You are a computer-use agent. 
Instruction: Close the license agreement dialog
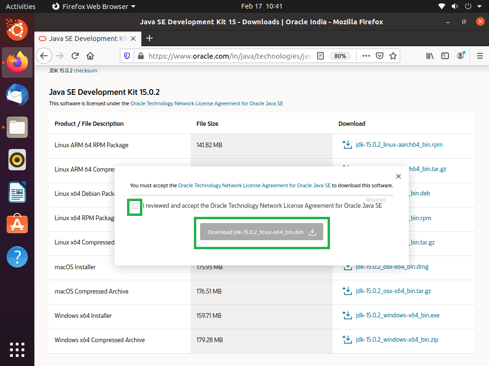pyautogui.click(x=398, y=176)
